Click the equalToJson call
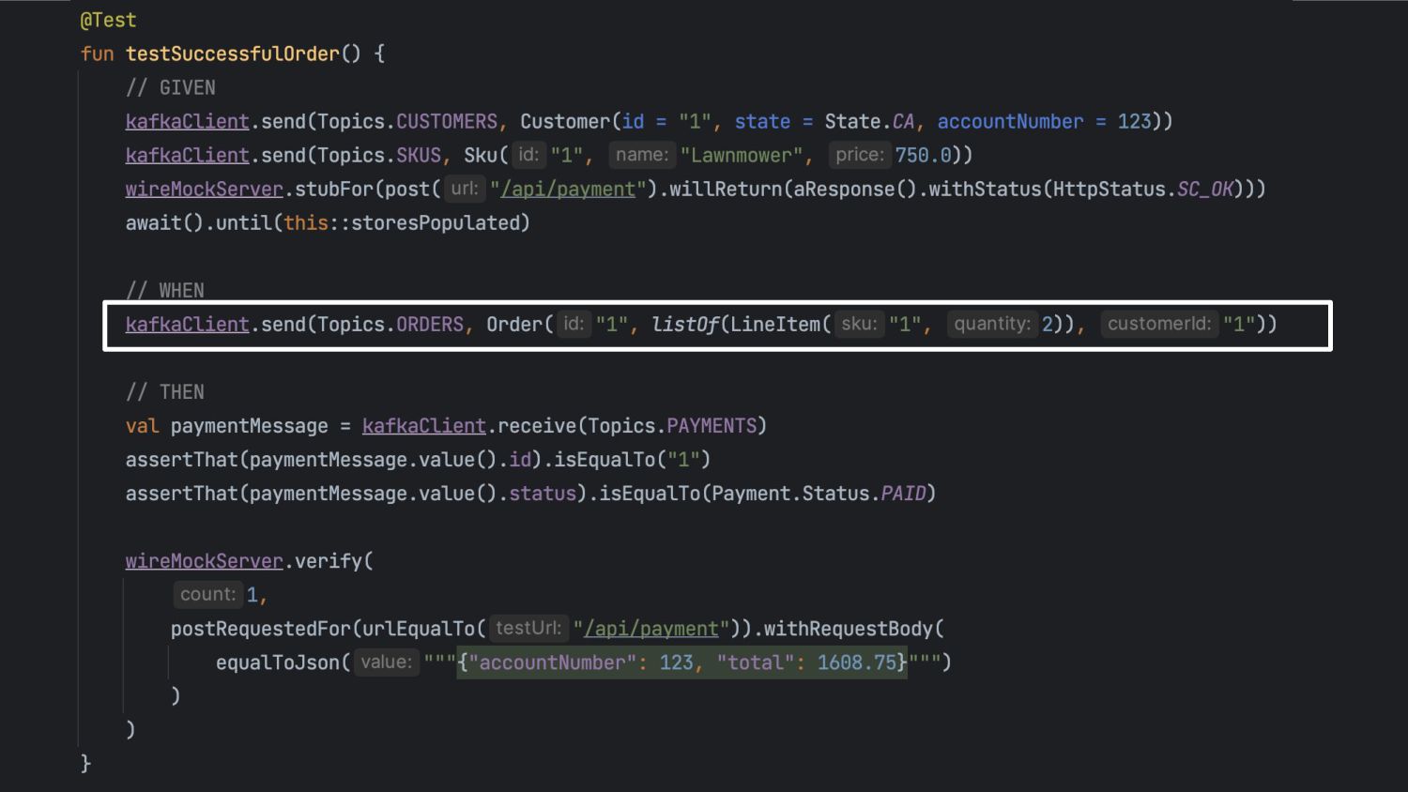1408x792 pixels. 277,662
